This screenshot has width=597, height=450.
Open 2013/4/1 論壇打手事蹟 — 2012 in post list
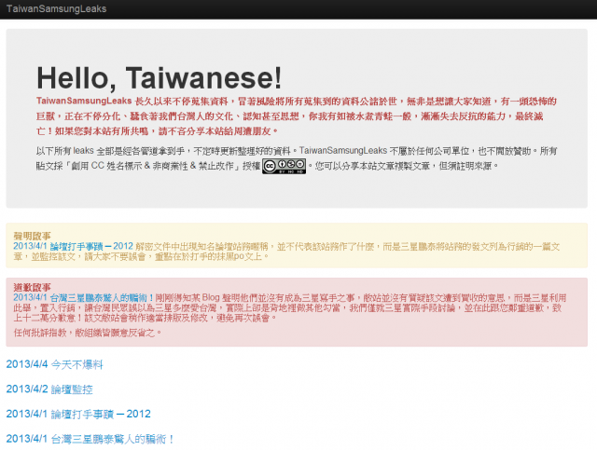(78, 414)
